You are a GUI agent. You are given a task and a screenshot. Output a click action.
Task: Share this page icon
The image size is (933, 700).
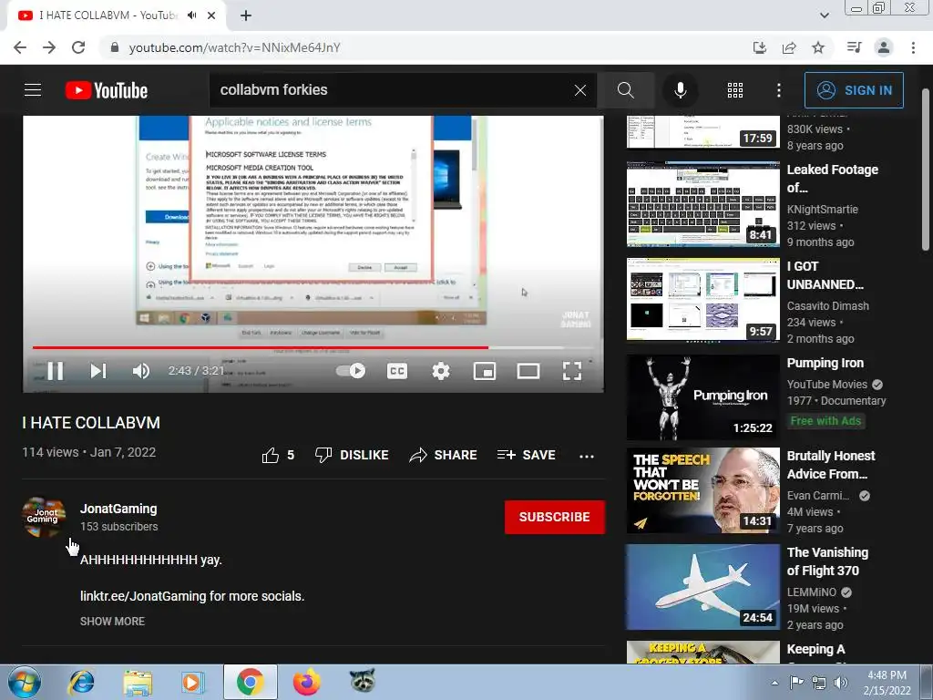point(789,47)
